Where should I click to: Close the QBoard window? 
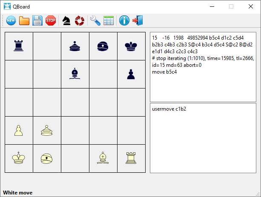251,6
